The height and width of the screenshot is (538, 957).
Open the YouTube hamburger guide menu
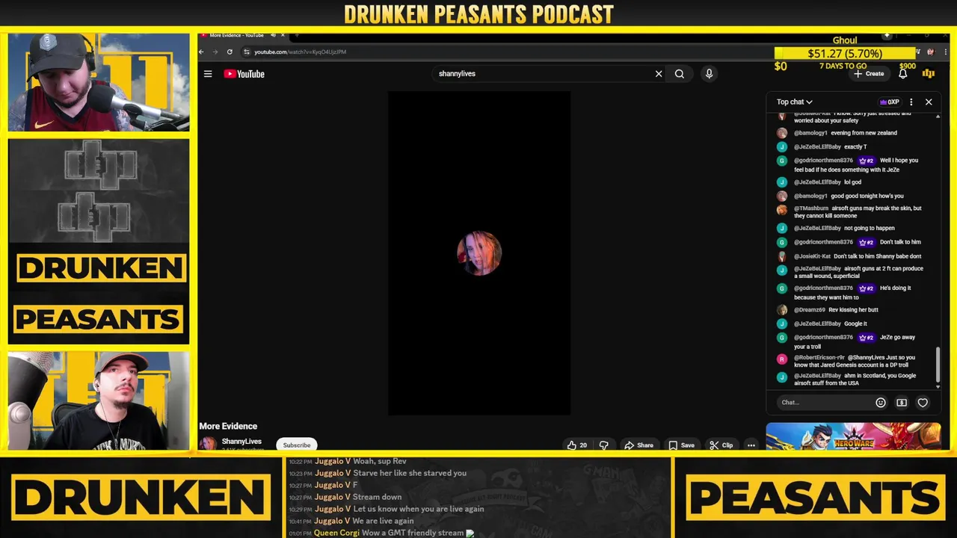pos(208,74)
